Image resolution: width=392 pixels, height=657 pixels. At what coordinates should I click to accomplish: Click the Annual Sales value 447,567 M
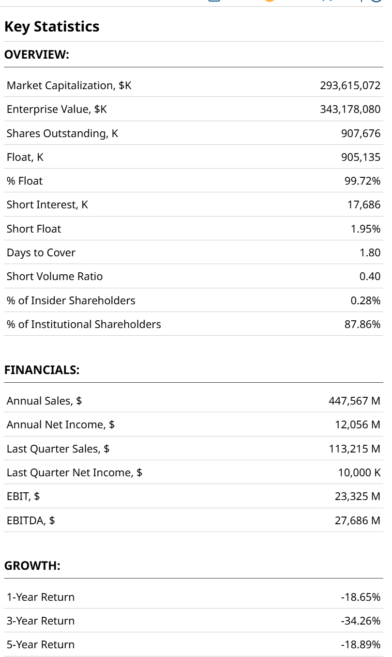(x=354, y=401)
